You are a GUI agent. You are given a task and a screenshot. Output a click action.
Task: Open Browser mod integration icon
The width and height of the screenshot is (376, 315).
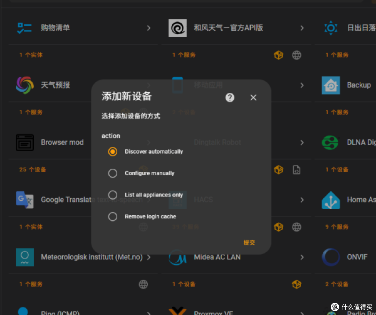[24, 143]
